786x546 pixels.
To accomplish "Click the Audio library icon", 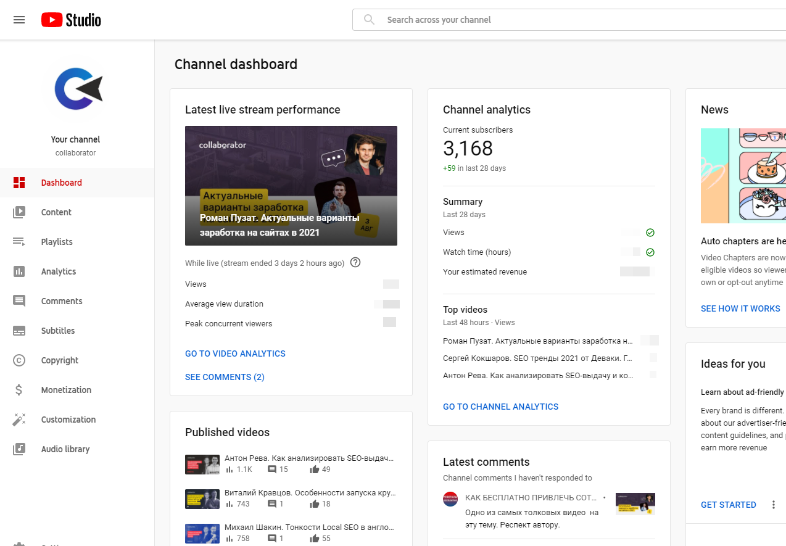I will coord(19,449).
